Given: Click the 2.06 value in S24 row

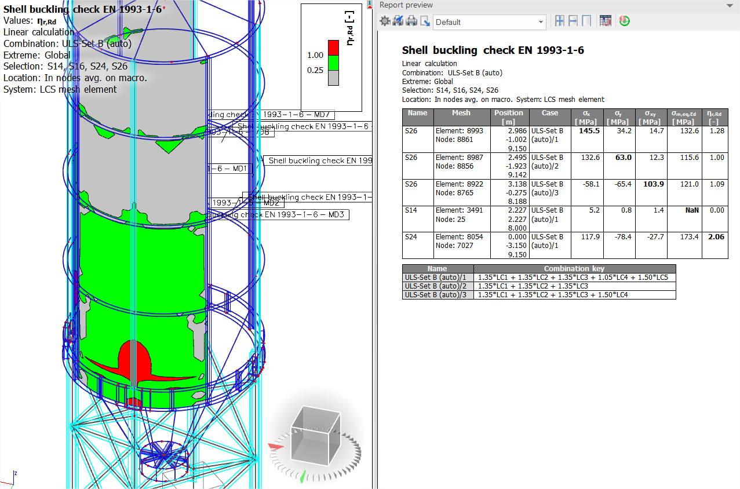Looking at the screenshot, I should click(716, 237).
